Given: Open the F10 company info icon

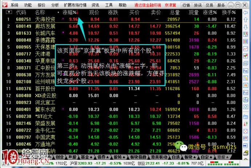Looking at the screenshot, I should pyautogui.click(x=246, y=71).
